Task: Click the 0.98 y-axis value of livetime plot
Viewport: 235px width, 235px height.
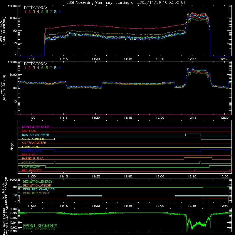Action: pos(14,213)
